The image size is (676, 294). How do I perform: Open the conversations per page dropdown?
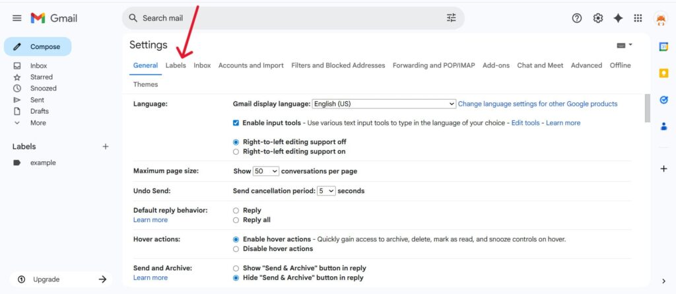[266, 171]
